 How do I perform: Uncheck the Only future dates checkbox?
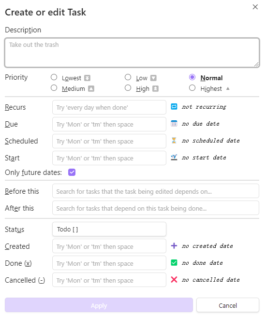coord(72,172)
